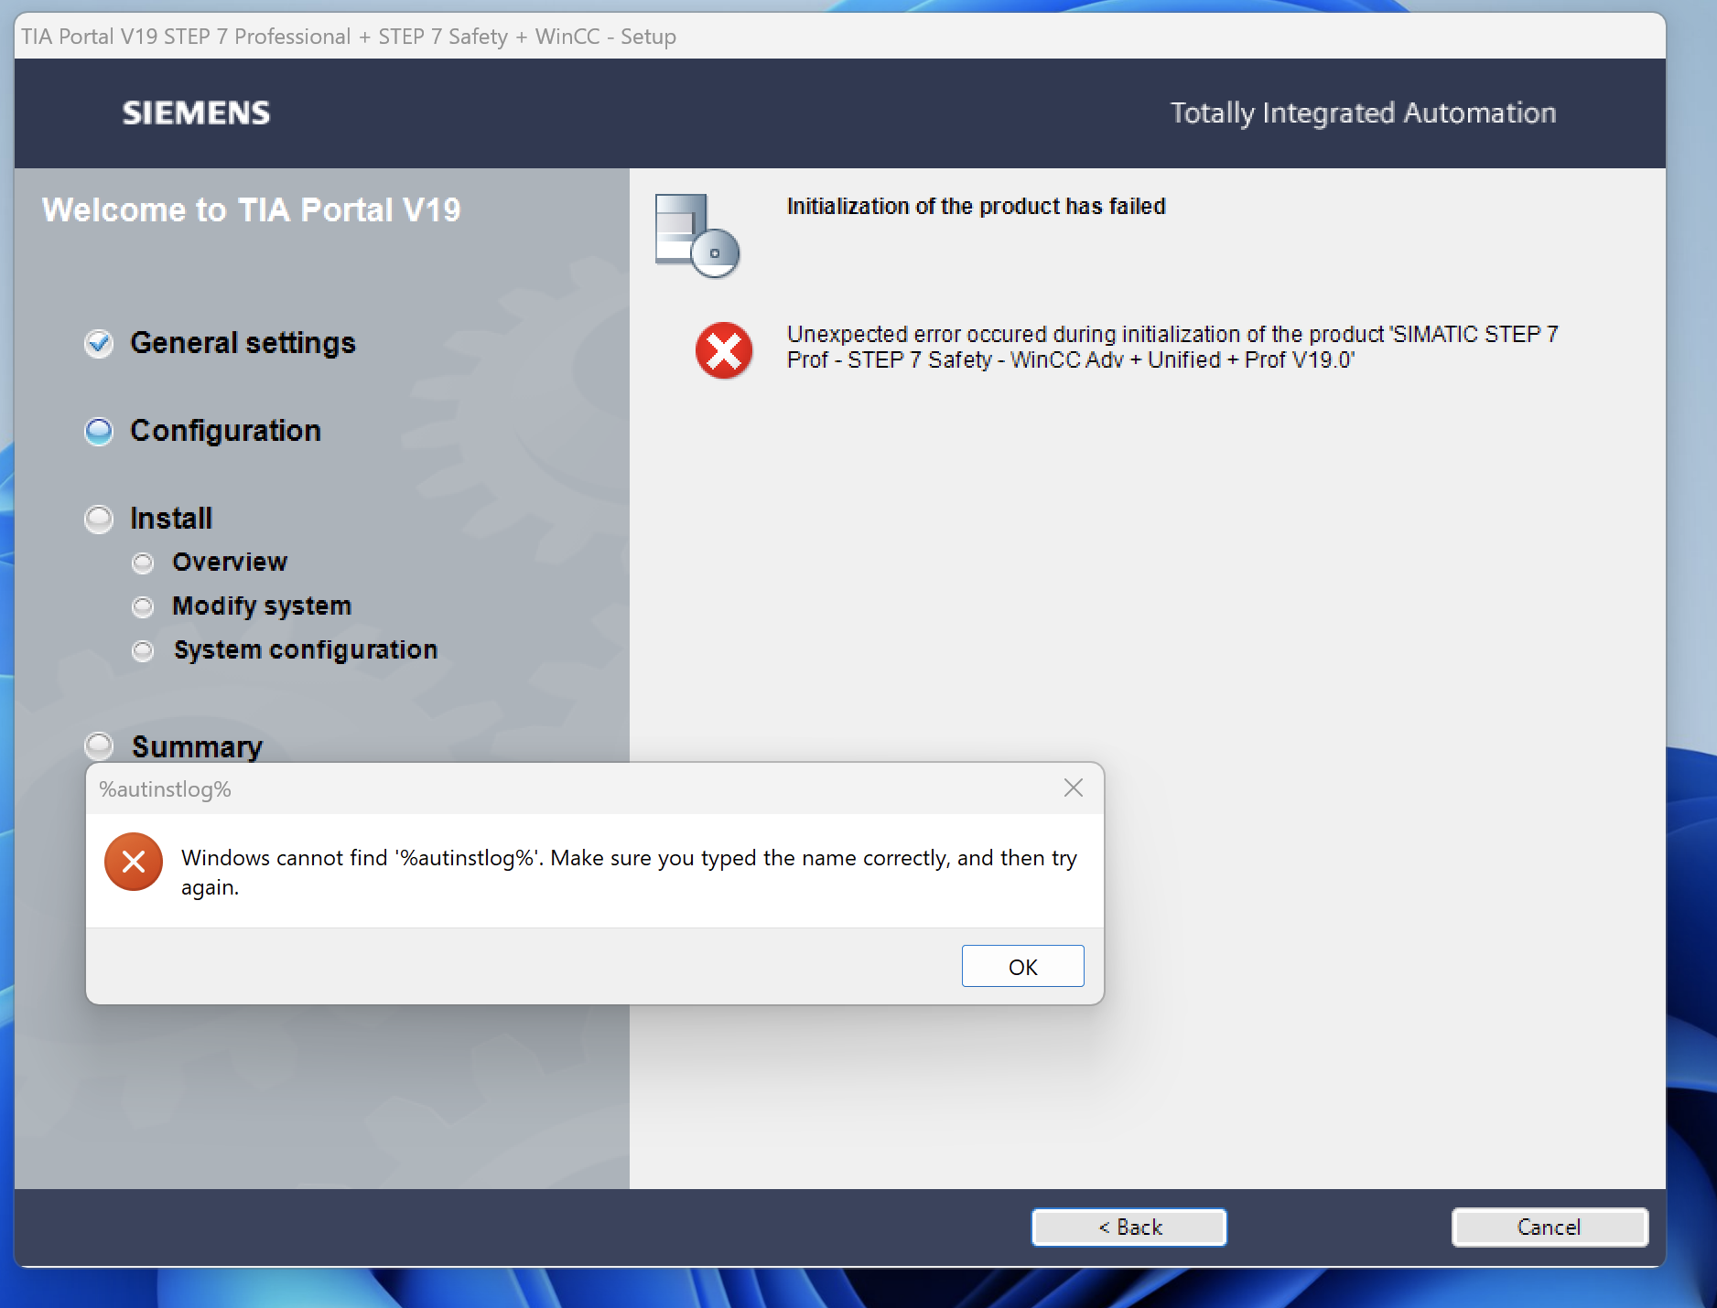Cancel the TIA Portal setup
Screen dimensions: 1717x1308
point(1550,1227)
